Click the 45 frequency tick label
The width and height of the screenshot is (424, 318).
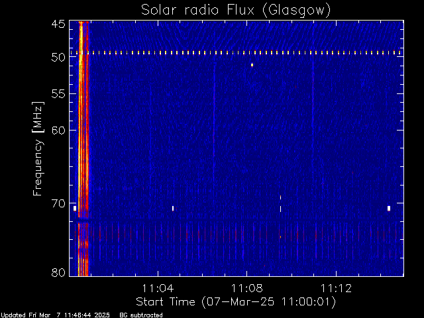click(58, 24)
